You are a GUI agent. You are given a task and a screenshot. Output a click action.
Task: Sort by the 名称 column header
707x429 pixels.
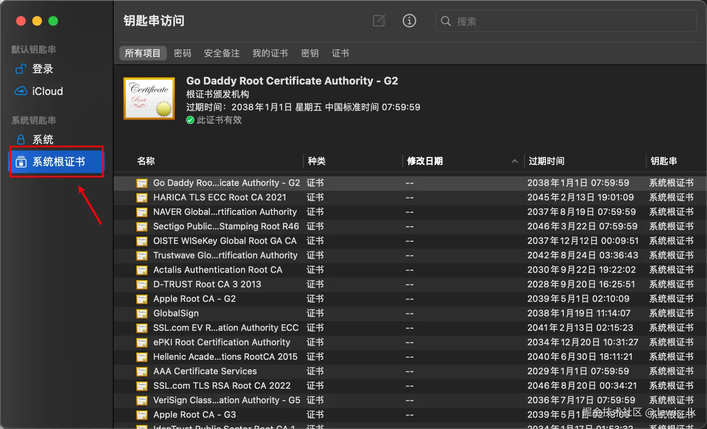[x=146, y=161]
